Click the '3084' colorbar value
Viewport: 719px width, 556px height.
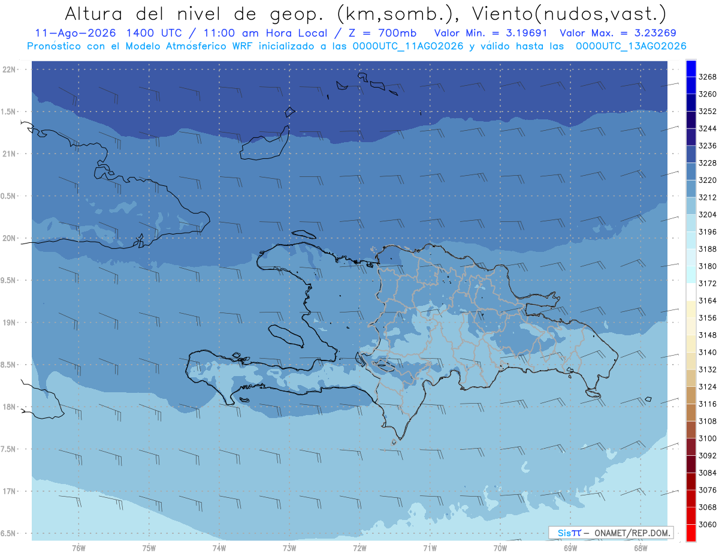coord(708,473)
